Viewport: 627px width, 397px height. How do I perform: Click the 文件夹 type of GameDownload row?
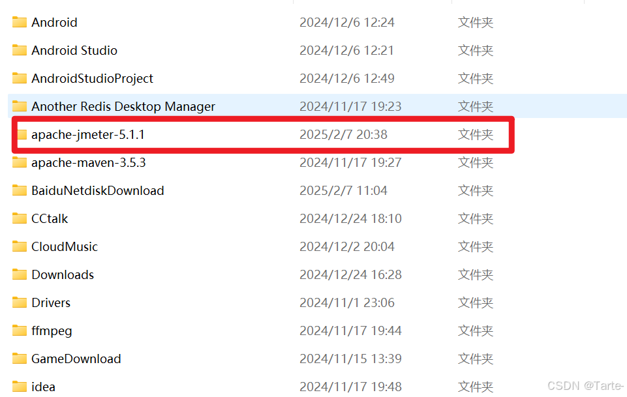click(x=476, y=359)
